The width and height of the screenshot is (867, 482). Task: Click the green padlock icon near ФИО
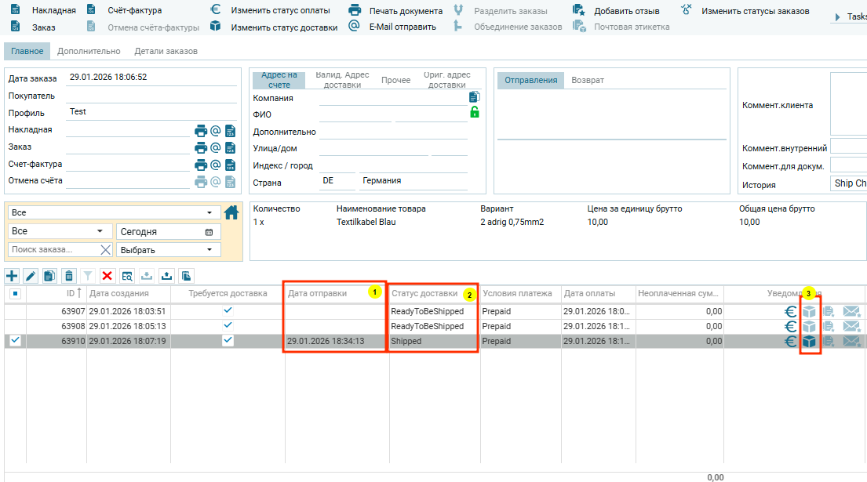(x=474, y=113)
